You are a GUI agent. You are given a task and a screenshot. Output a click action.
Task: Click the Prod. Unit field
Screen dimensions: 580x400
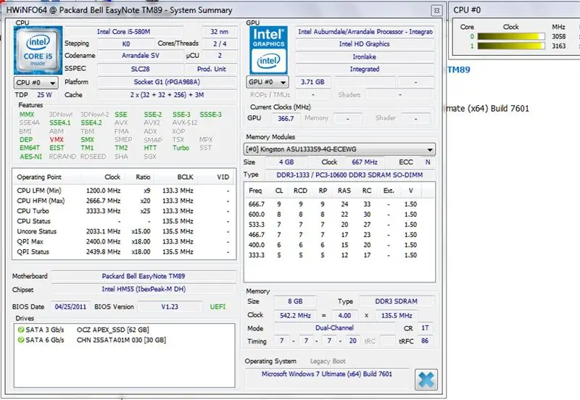pyautogui.click(x=211, y=69)
